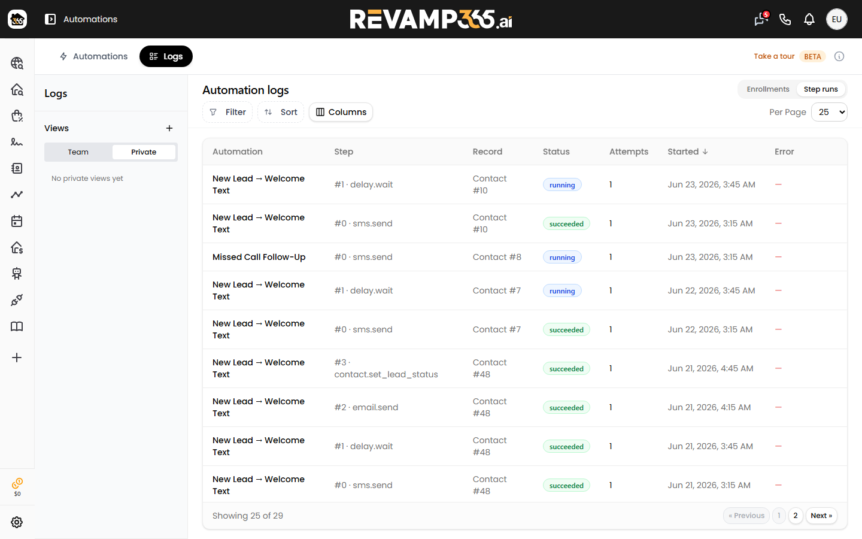
Task: Go to page 2
Action: 796,516
